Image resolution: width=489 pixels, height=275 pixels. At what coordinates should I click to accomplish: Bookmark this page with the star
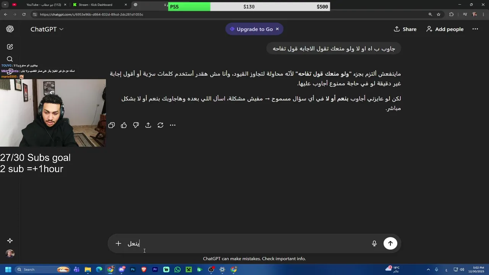coord(439,15)
